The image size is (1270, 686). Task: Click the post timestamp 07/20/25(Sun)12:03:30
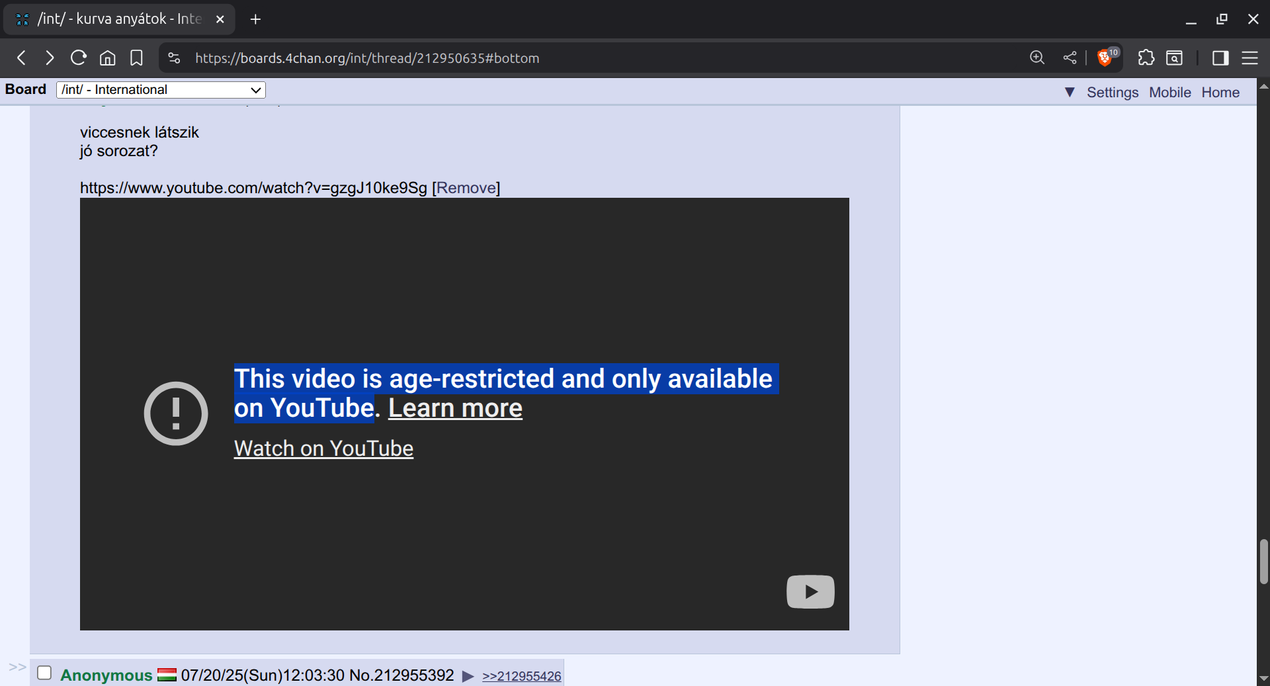(x=263, y=675)
